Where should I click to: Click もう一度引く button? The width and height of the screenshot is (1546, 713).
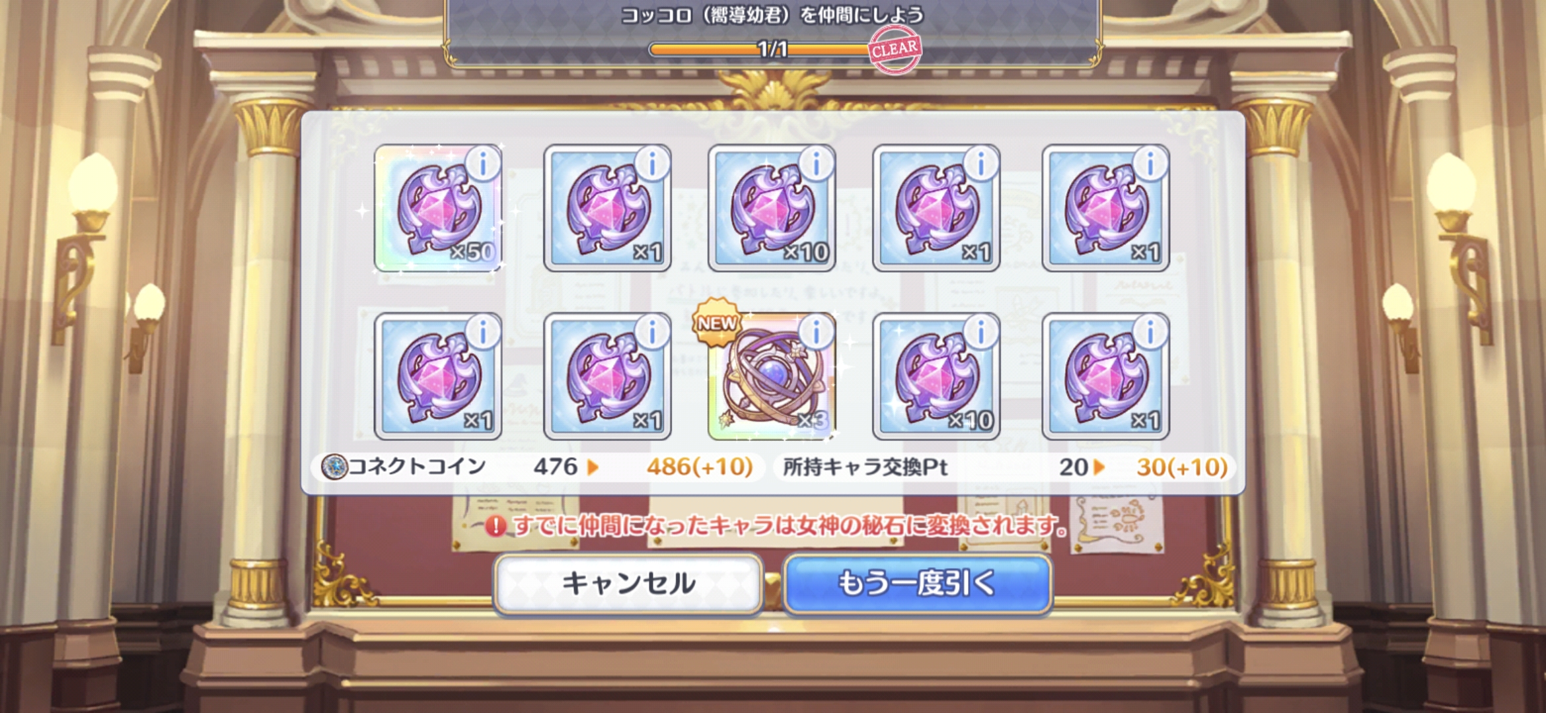[x=918, y=584]
